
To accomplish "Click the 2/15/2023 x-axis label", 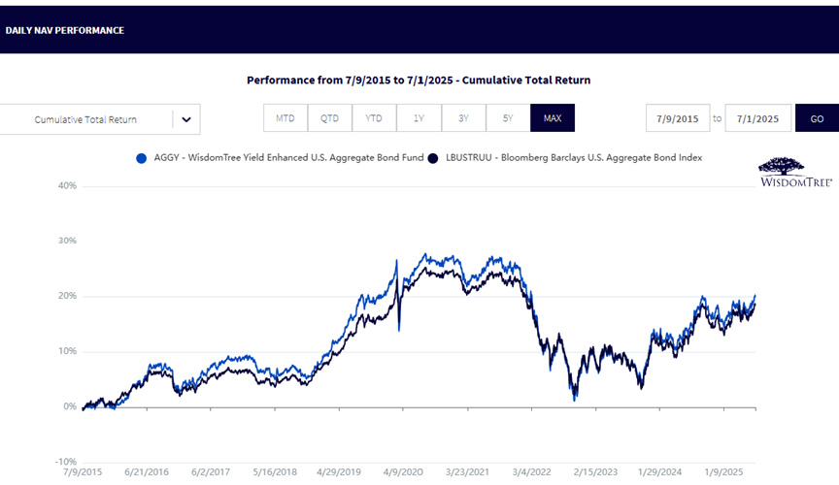I will click(x=595, y=472).
